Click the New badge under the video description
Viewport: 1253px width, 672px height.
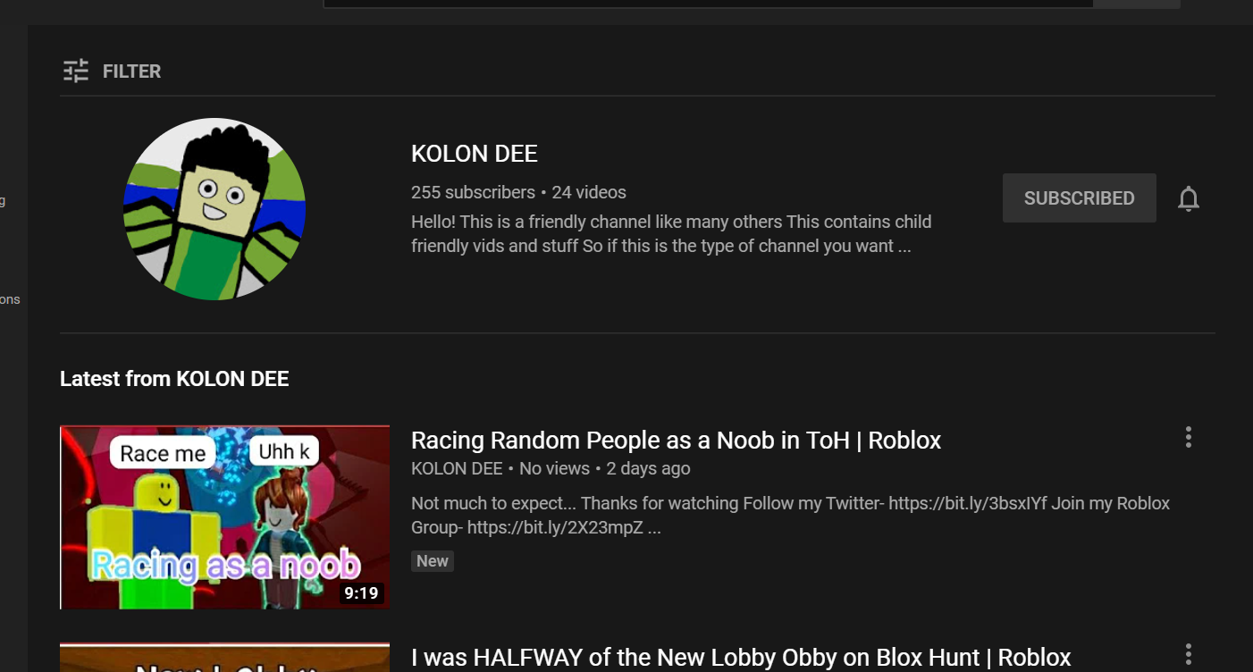(x=433, y=561)
